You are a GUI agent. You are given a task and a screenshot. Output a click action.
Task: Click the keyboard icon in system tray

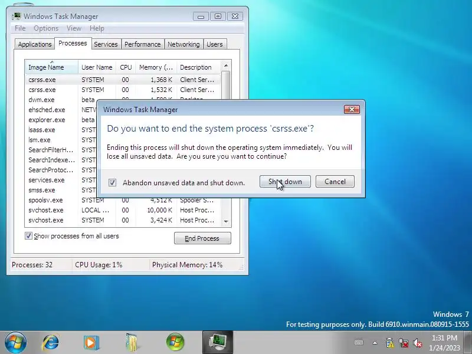359,343
